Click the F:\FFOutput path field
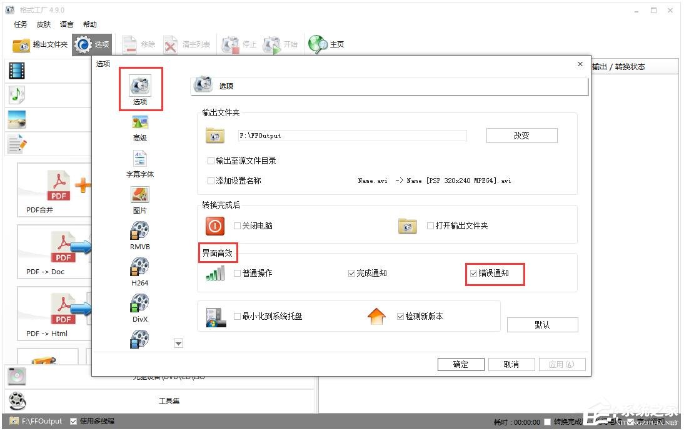684x431 pixels. (x=353, y=136)
